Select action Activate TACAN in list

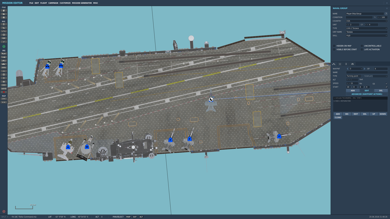[x=360, y=98]
